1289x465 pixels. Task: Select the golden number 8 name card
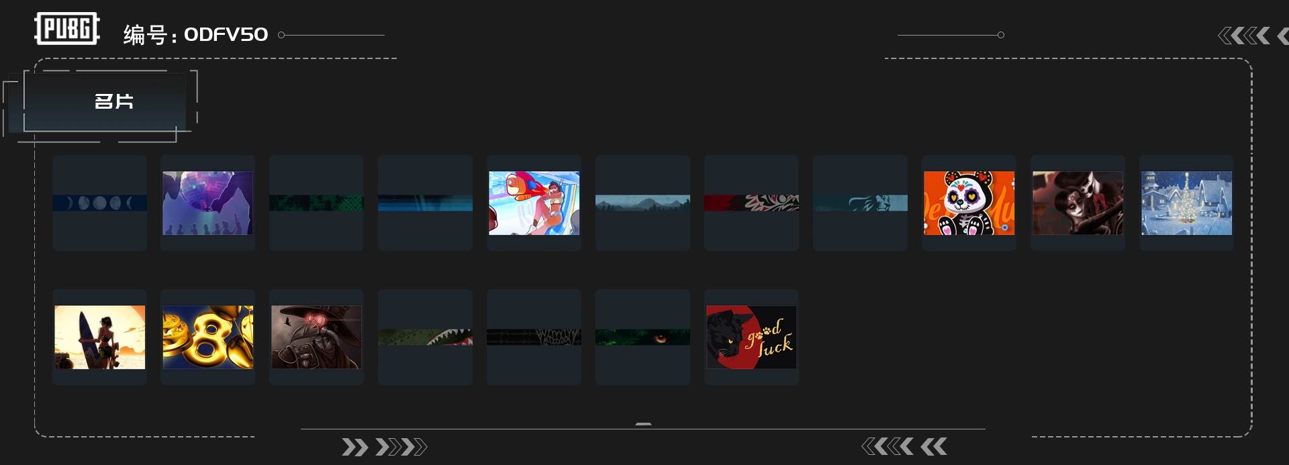[x=208, y=337]
